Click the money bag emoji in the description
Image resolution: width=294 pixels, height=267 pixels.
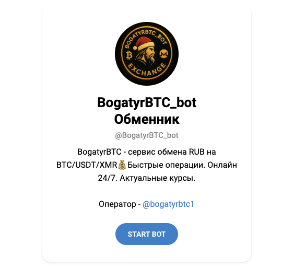pyautogui.click(x=122, y=165)
